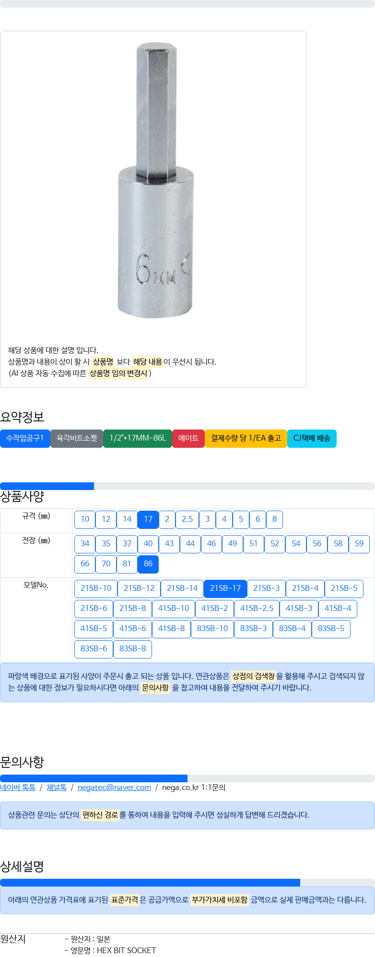The height and width of the screenshot is (957, 375).
Task: Pick model 21SB-17
Action: pyautogui.click(x=225, y=588)
